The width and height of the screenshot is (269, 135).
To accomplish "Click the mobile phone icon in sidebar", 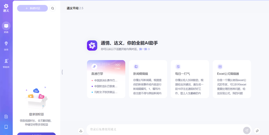I will [x=6, y=127].
